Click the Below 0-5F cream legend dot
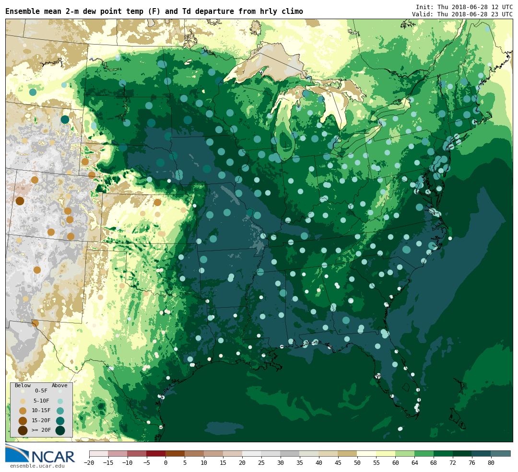 pyautogui.click(x=23, y=391)
